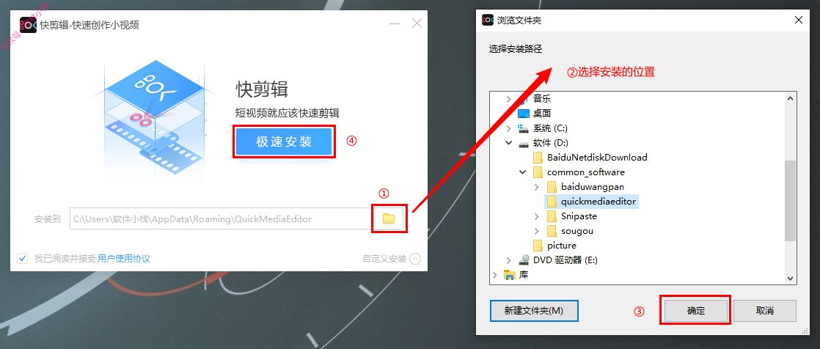Image resolution: width=820 pixels, height=349 pixels.
Task: Click the 快剪辑 logo in installer title bar
Action: click(29, 24)
